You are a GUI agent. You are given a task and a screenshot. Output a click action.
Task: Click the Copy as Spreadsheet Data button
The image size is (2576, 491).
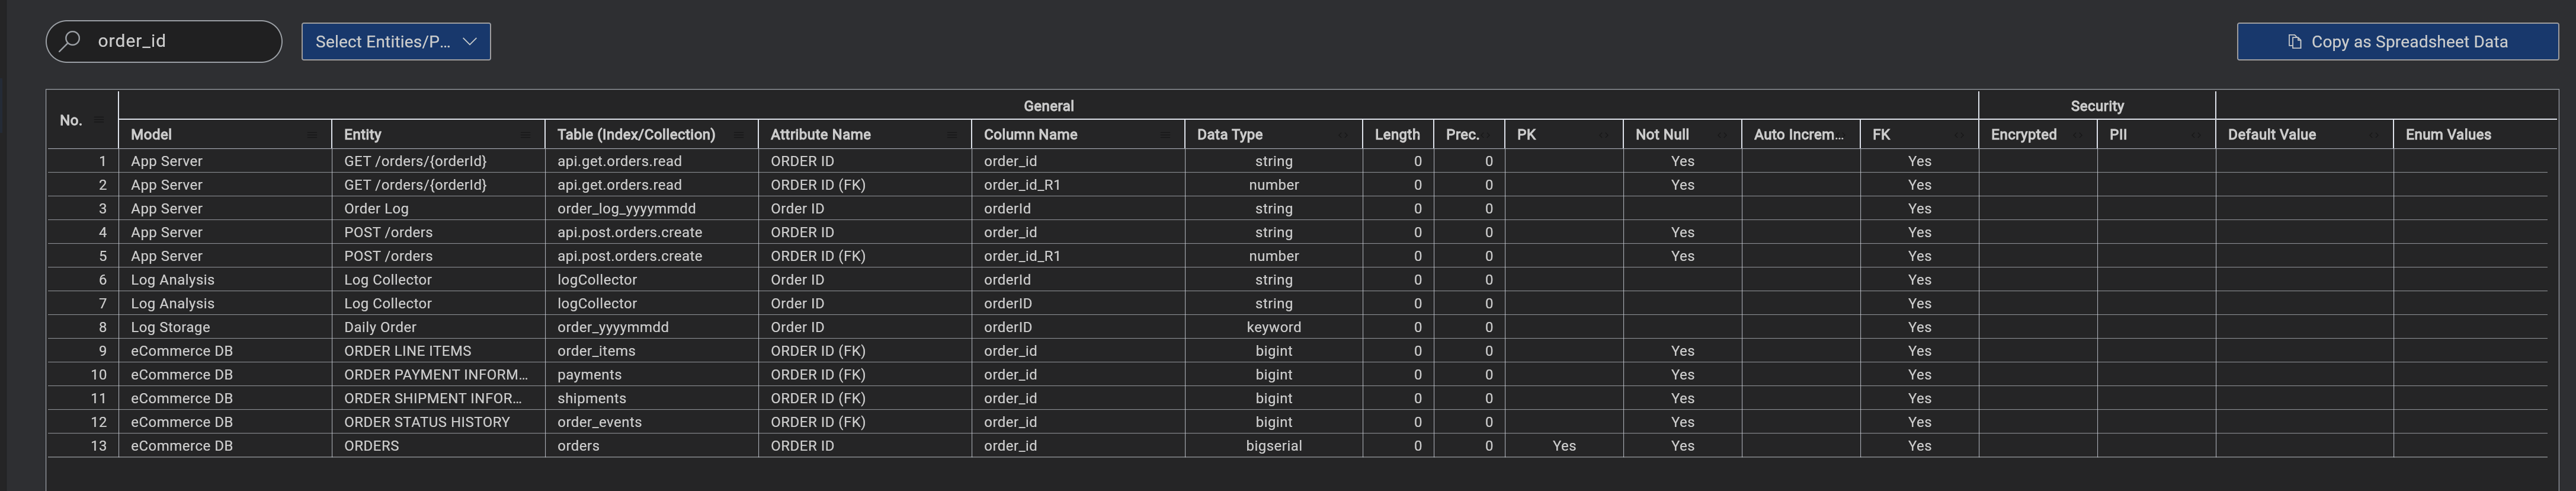pyautogui.click(x=2397, y=42)
